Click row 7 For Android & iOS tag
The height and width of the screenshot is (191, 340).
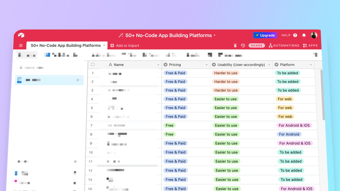tap(294, 125)
